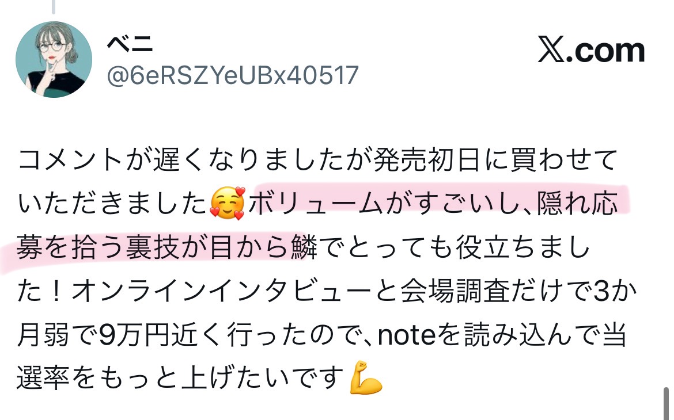Click the first line starting with コメントが遅く

click(317, 159)
